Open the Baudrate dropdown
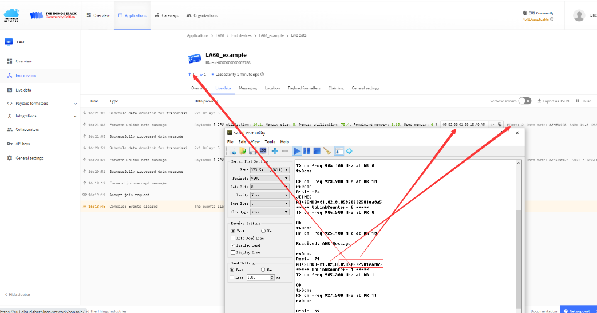Screen dimensions: 597x313 click(x=269, y=178)
